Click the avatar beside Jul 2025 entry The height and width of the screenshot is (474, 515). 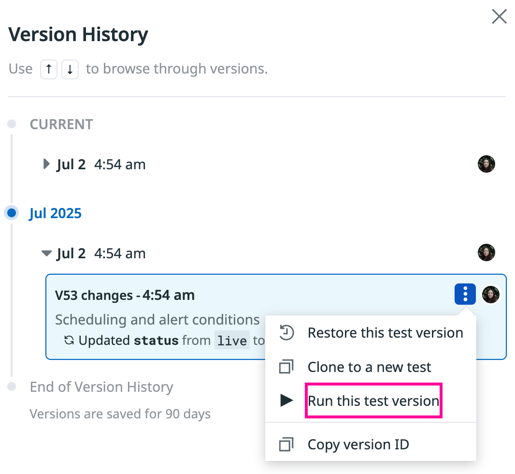486,252
